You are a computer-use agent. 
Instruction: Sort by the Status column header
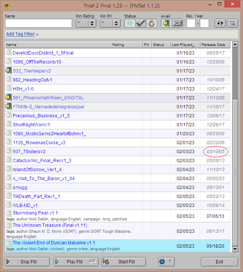click(161, 45)
